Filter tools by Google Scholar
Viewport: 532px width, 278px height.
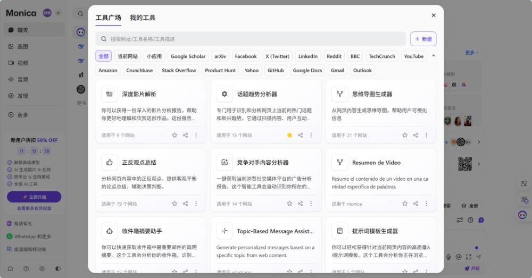(x=188, y=56)
